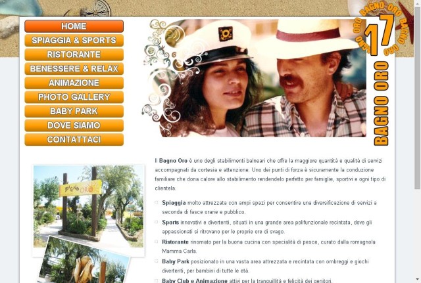Screen dimensions: 421x283
Task: Click the vertical Bagno Oro title graphic
Action: point(382,104)
